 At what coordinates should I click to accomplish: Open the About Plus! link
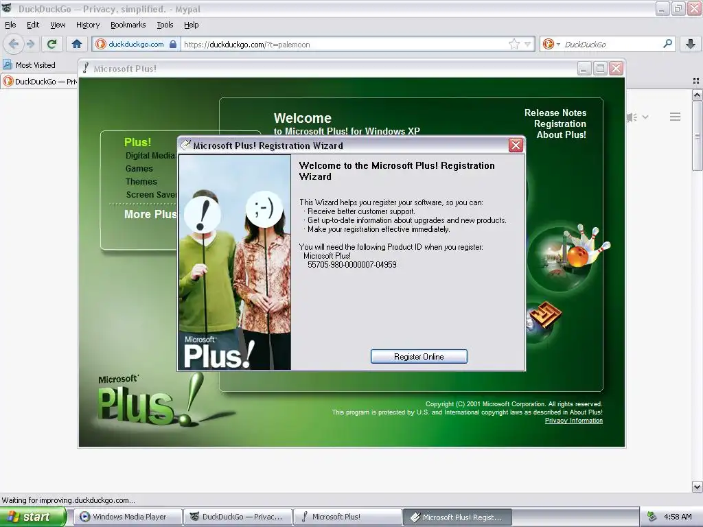tap(562, 135)
